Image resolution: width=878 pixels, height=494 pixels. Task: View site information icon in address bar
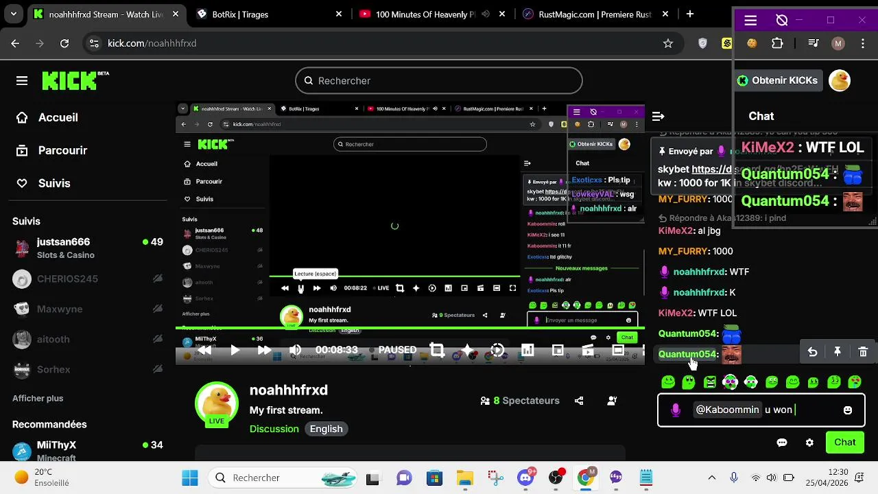[x=94, y=43]
